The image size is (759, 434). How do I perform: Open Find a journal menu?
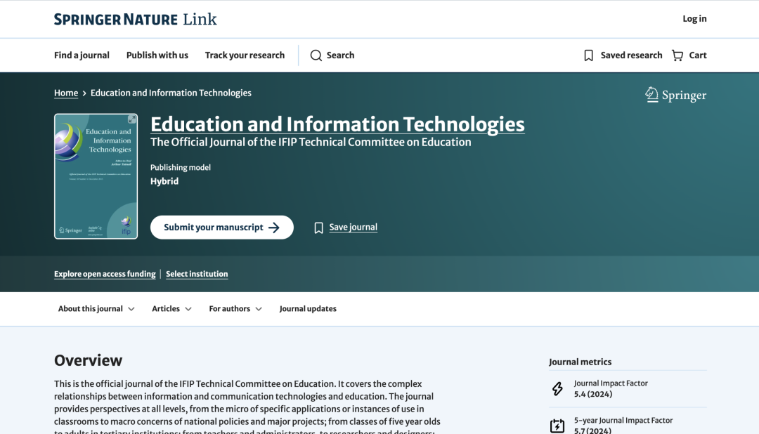(x=82, y=55)
